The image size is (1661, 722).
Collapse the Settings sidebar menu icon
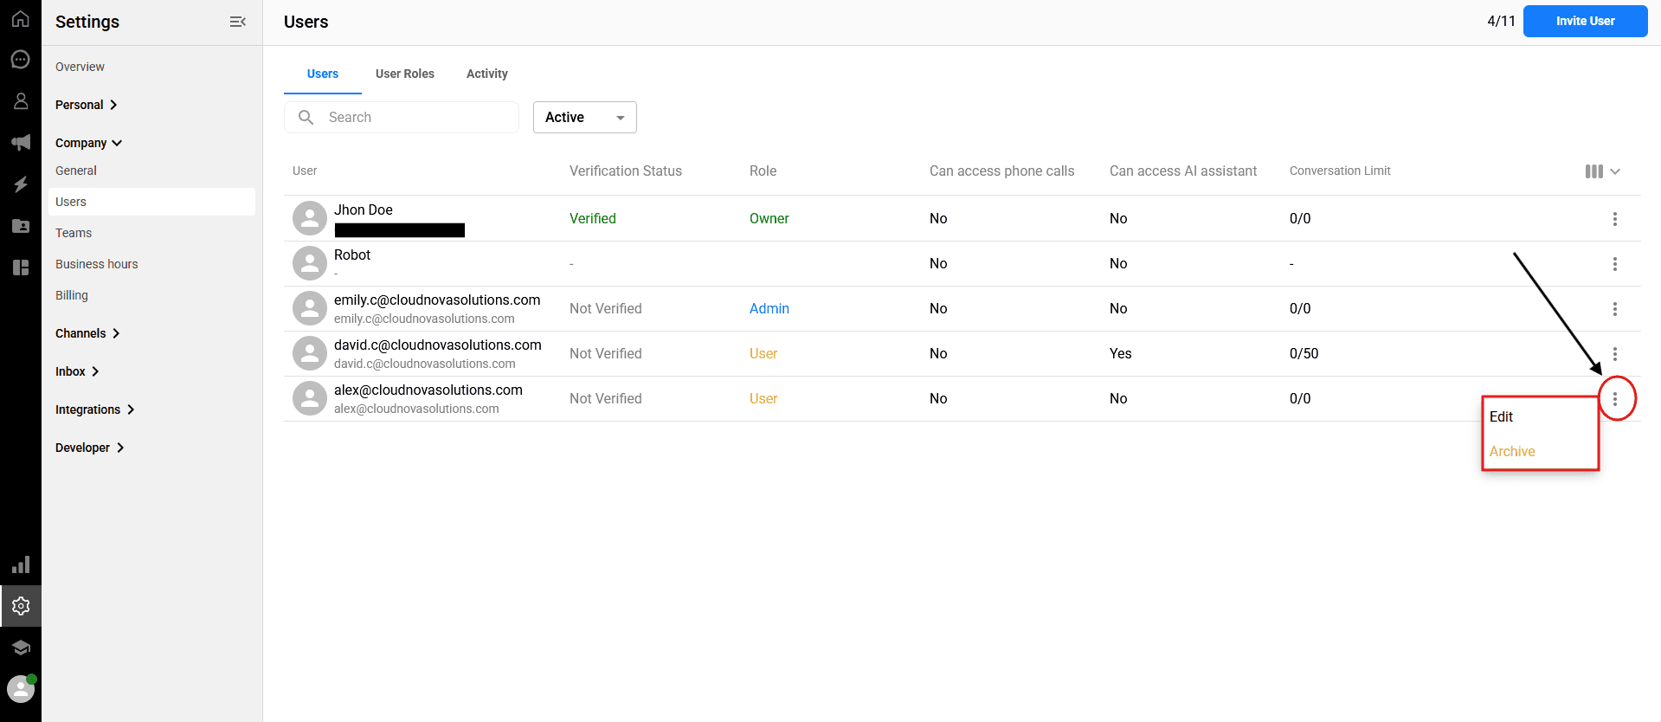coord(237,22)
